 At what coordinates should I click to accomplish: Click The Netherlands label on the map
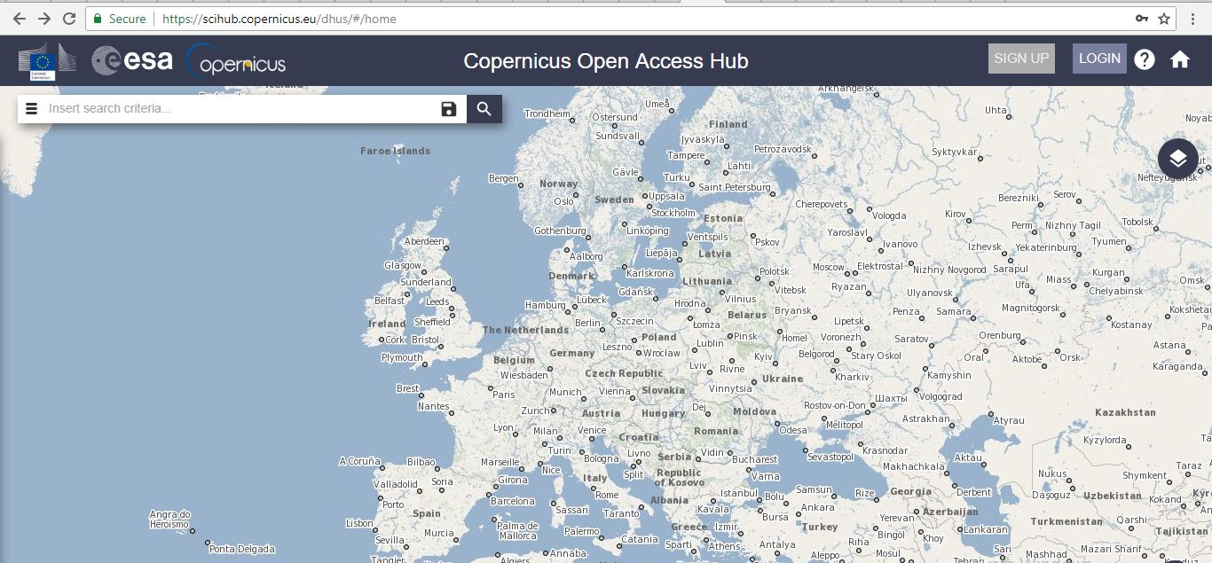tap(525, 330)
